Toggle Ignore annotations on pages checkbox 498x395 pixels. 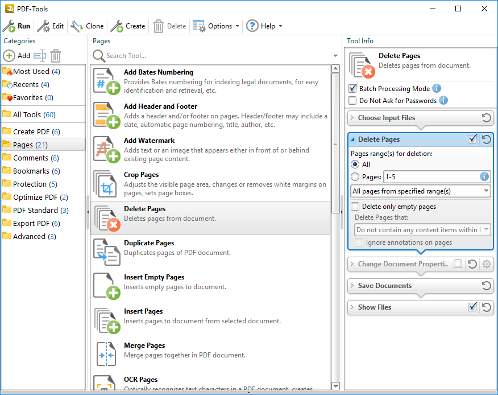(359, 242)
